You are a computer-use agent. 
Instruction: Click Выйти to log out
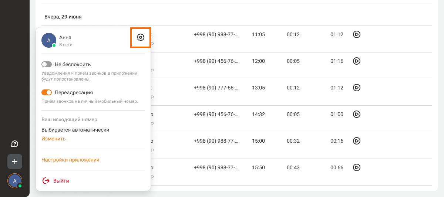pos(61,181)
